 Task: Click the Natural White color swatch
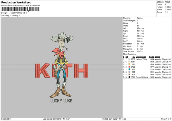point(130,59)
